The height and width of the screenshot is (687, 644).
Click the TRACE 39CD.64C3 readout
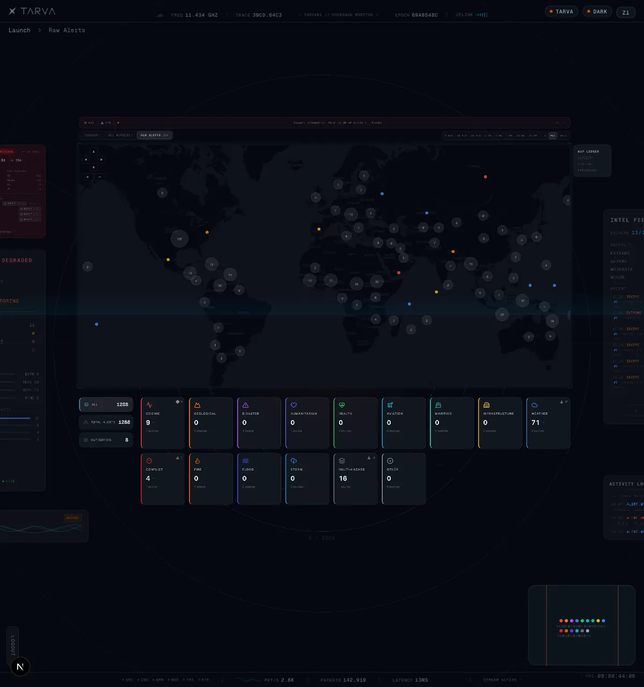[259, 15]
